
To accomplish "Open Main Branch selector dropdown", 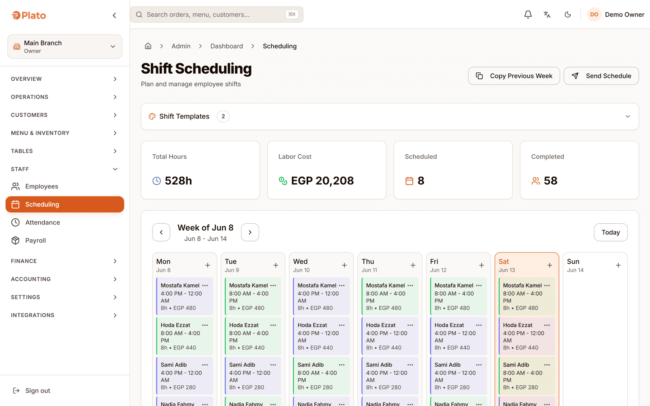I will [65, 47].
